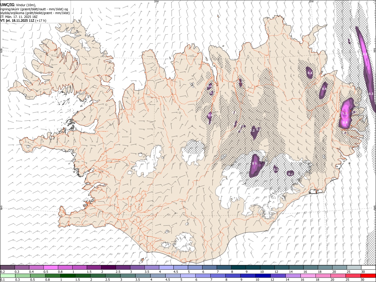
Task: Click the 'VT: Þri. 18.11.2025 11Z (+17 h)' line
Action: point(23,21)
